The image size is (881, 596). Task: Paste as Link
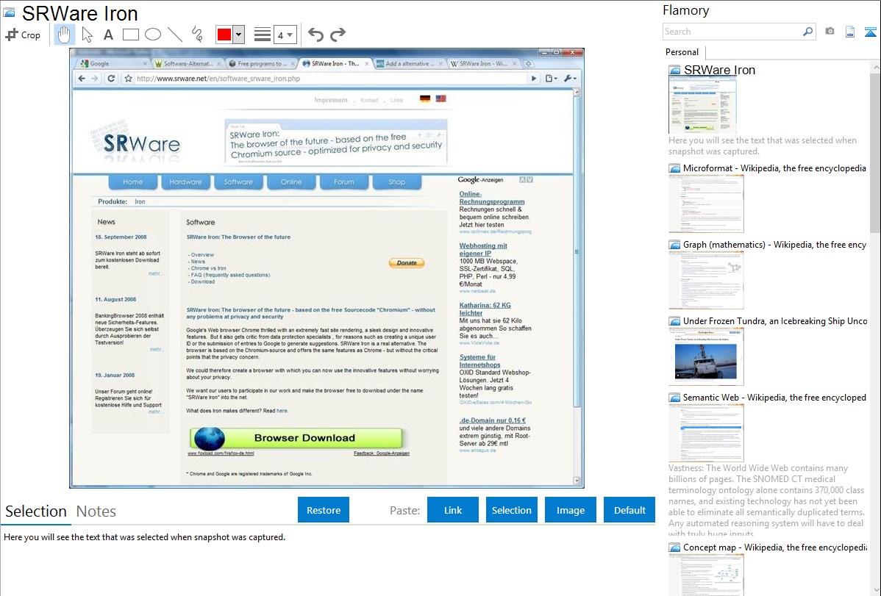click(x=453, y=510)
